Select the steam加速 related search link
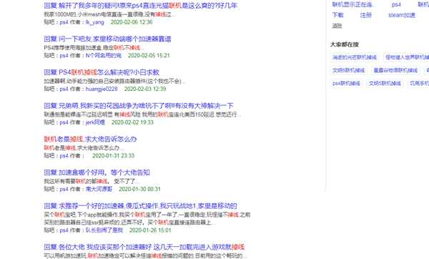The height and width of the screenshot is (259, 429). point(401,15)
